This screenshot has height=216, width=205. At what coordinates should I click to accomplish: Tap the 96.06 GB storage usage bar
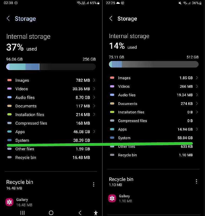pos(51,67)
